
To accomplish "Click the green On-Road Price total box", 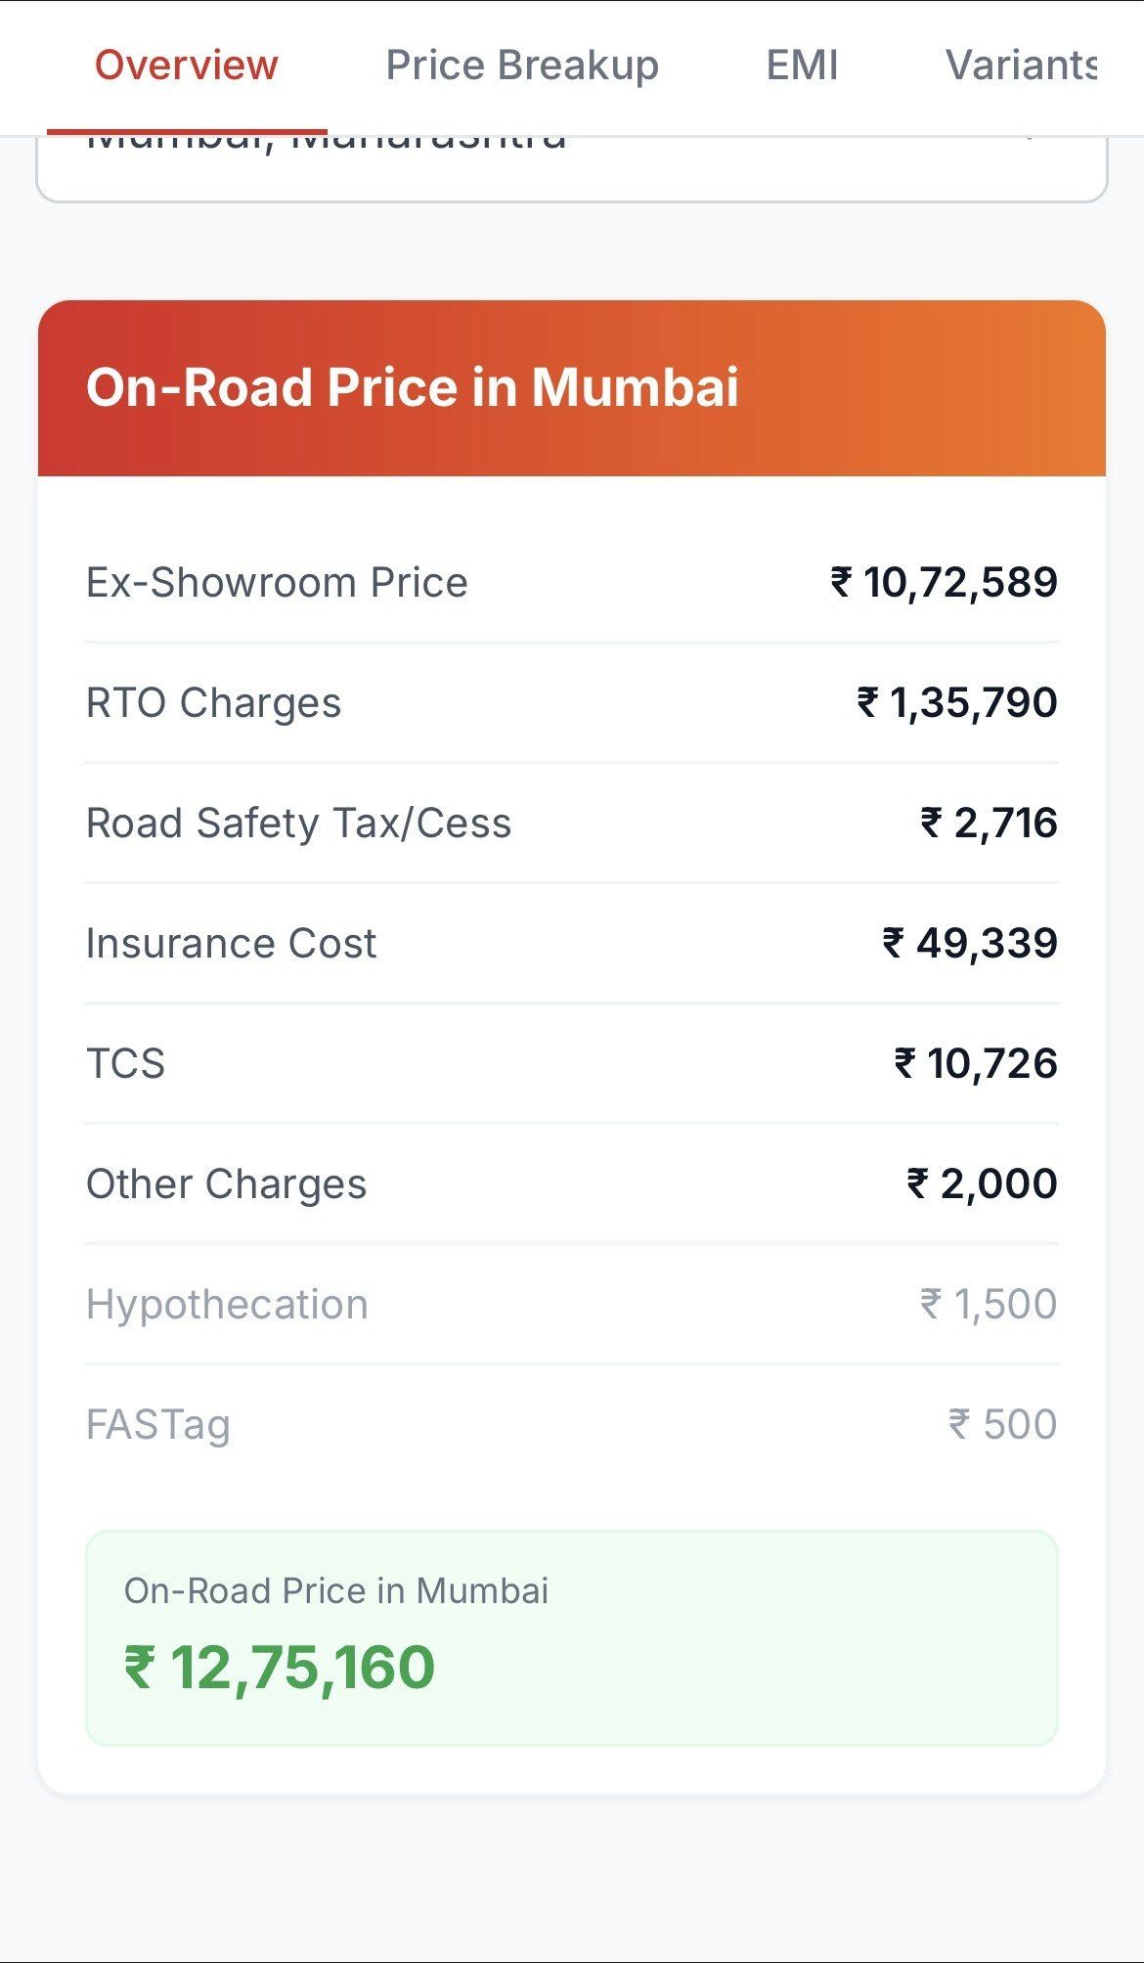I will coord(572,1638).
